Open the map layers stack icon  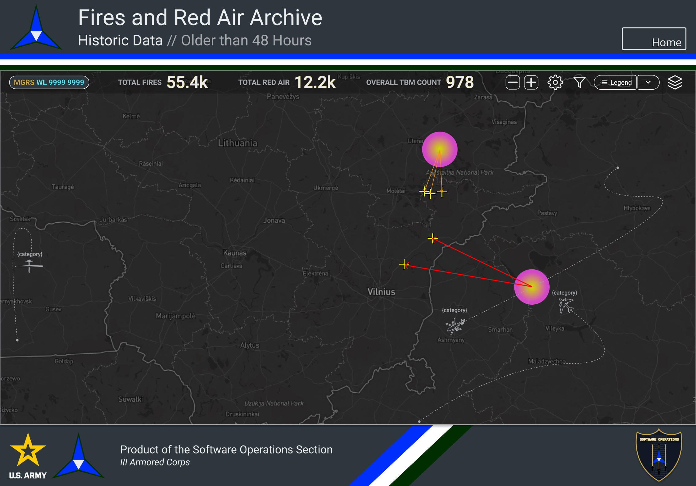click(675, 82)
